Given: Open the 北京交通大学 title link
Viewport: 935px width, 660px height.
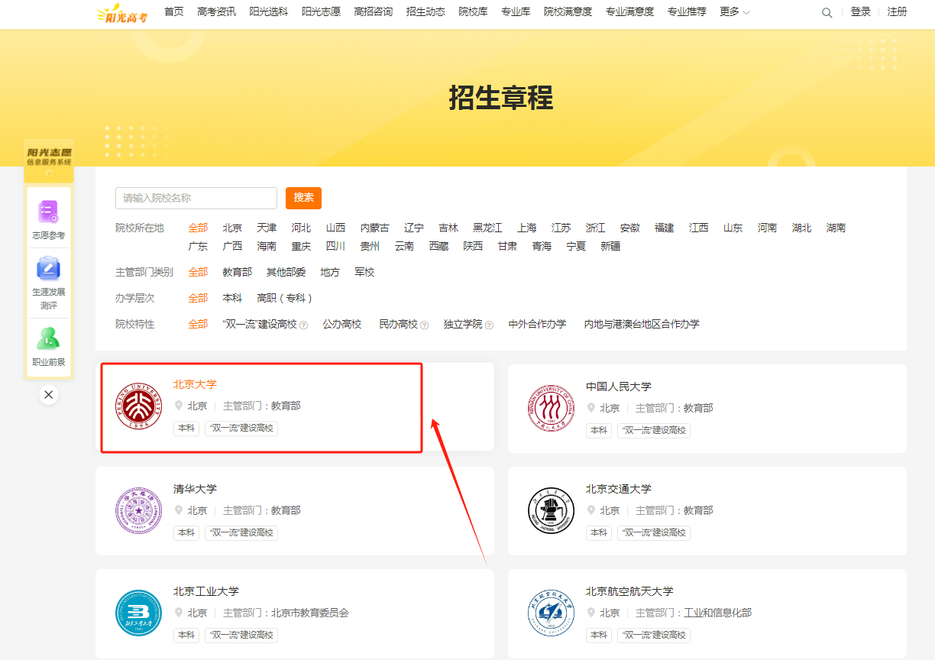Looking at the screenshot, I should pyautogui.click(x=618, y=489).
